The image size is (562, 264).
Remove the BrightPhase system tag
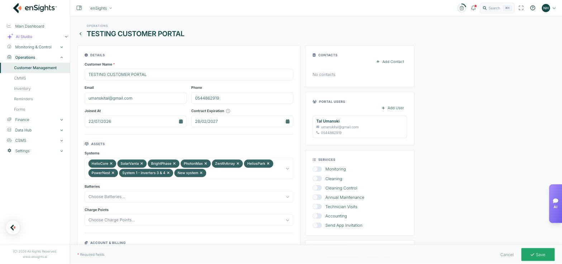175,164
